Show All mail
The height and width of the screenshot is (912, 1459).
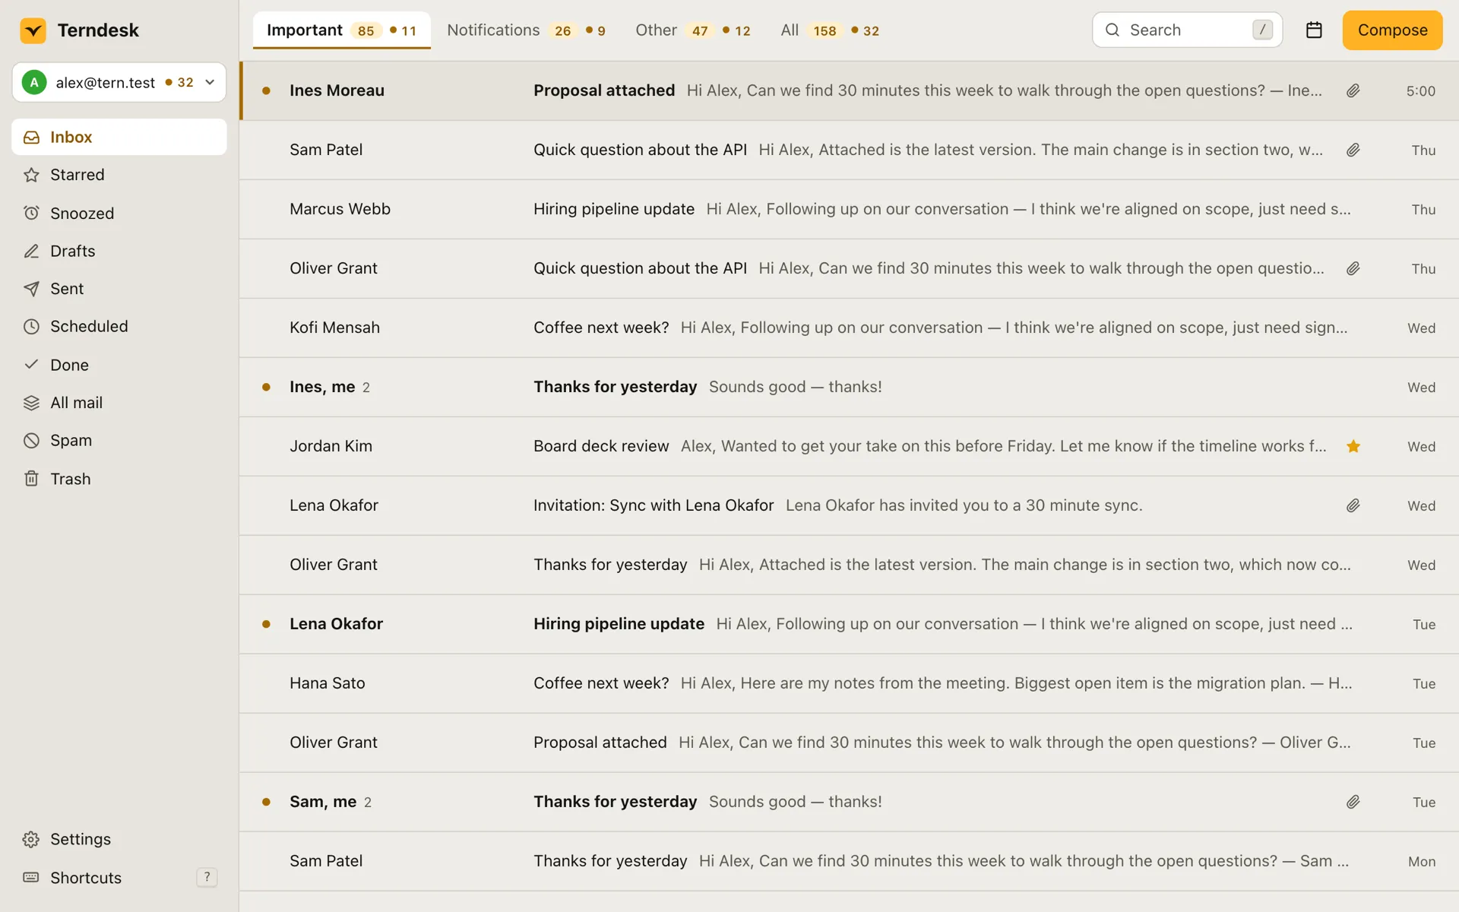click(x=119, y=403)
